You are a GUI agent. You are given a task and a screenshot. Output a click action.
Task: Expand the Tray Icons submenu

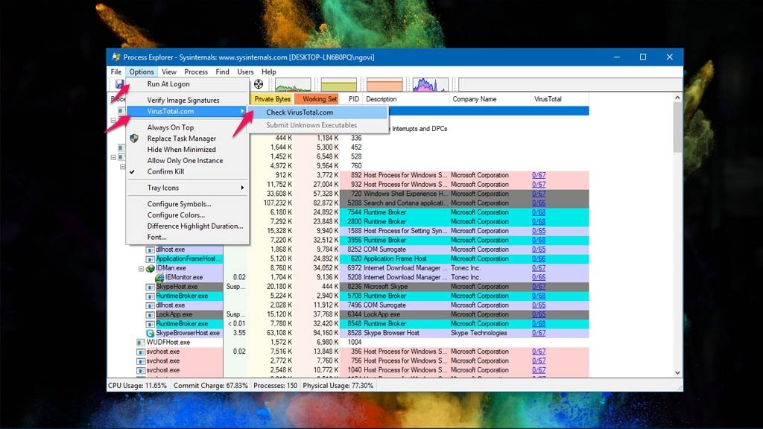coord(187,188)
